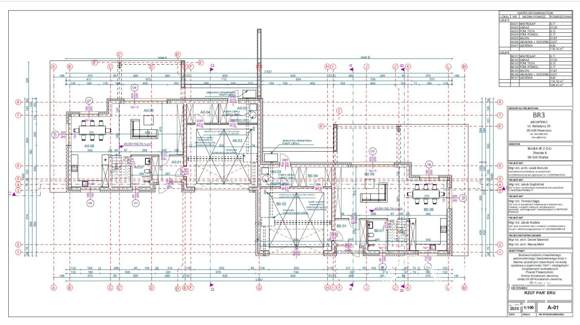Select the RZUT PARTERU drawing title
This screenshot has height=325, width=580.
coord(542,293)
